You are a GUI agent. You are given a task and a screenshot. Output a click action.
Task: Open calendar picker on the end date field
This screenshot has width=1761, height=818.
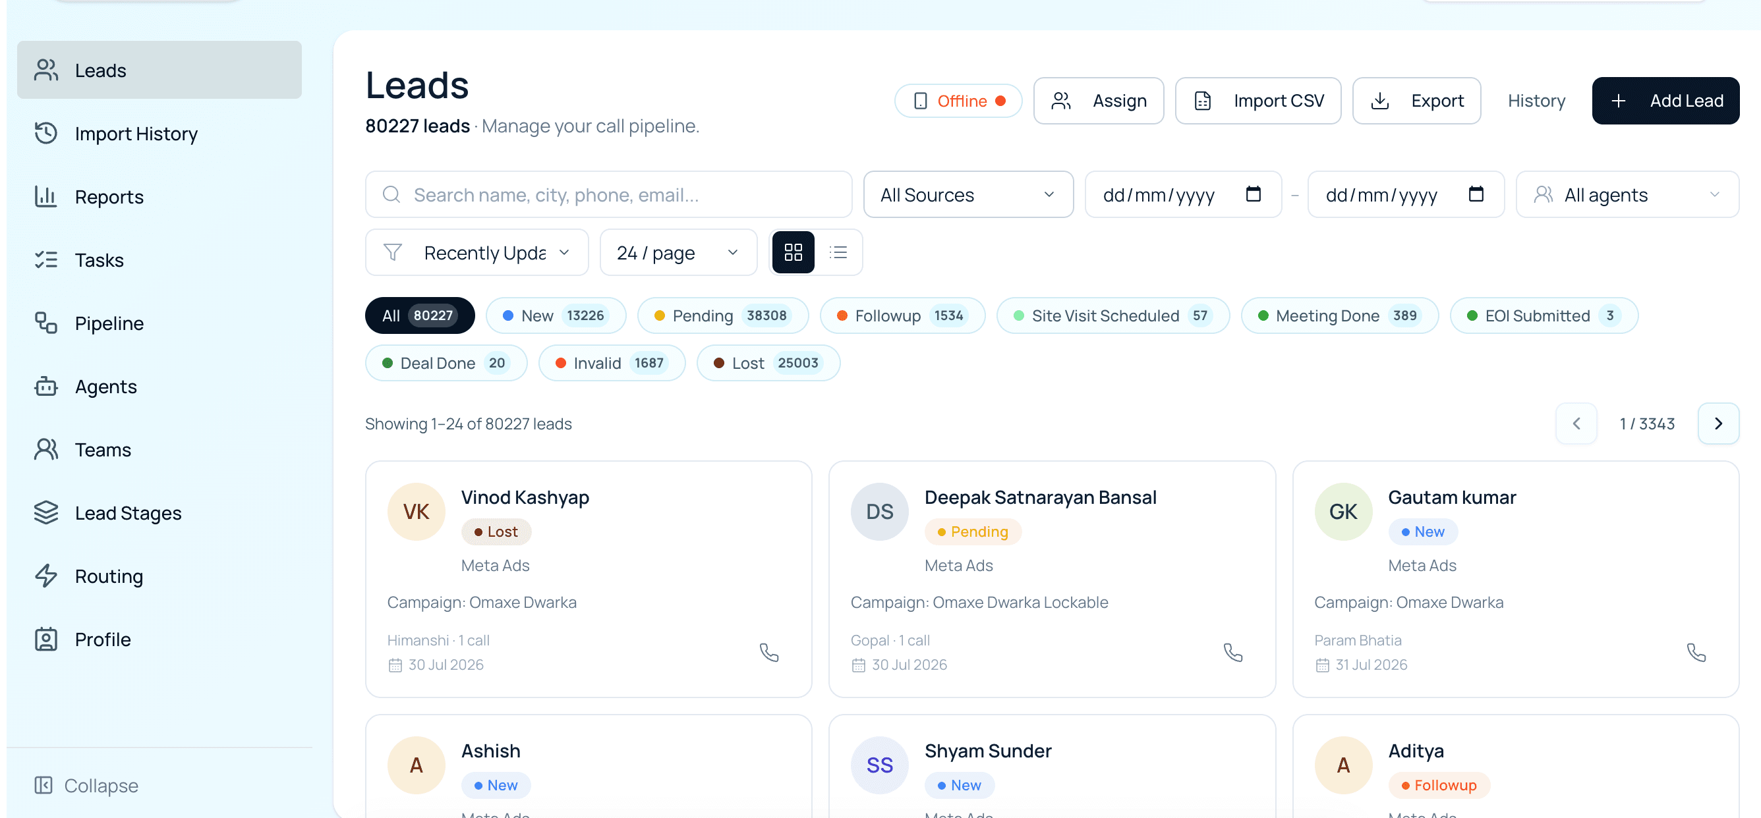[x=1476, y=194]
